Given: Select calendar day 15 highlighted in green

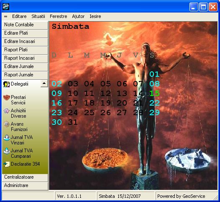Looking at the screenshot, I should tap(154, 93).
